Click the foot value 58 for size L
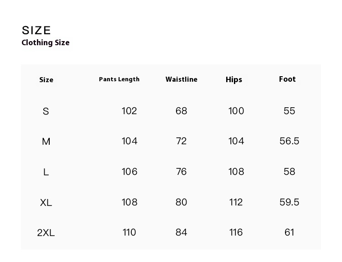The height and width of the screenshot is (262, 342). [290, 172]
